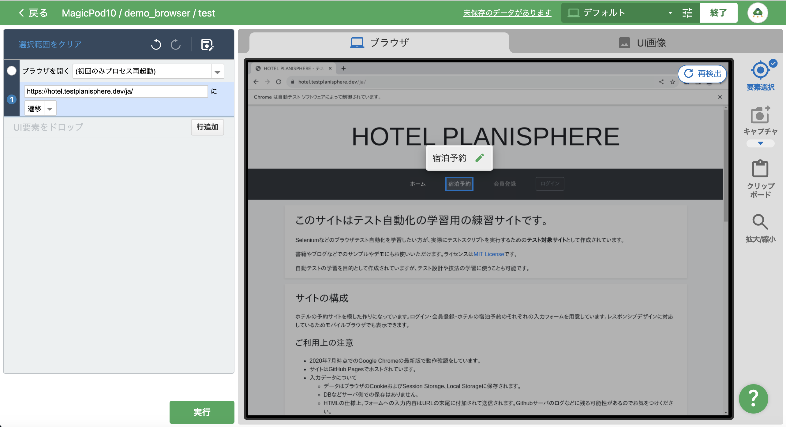Screen dimensions: 786x427
Task: Click the preview page vertical scrollbar
Action: (x=725, y=165)
